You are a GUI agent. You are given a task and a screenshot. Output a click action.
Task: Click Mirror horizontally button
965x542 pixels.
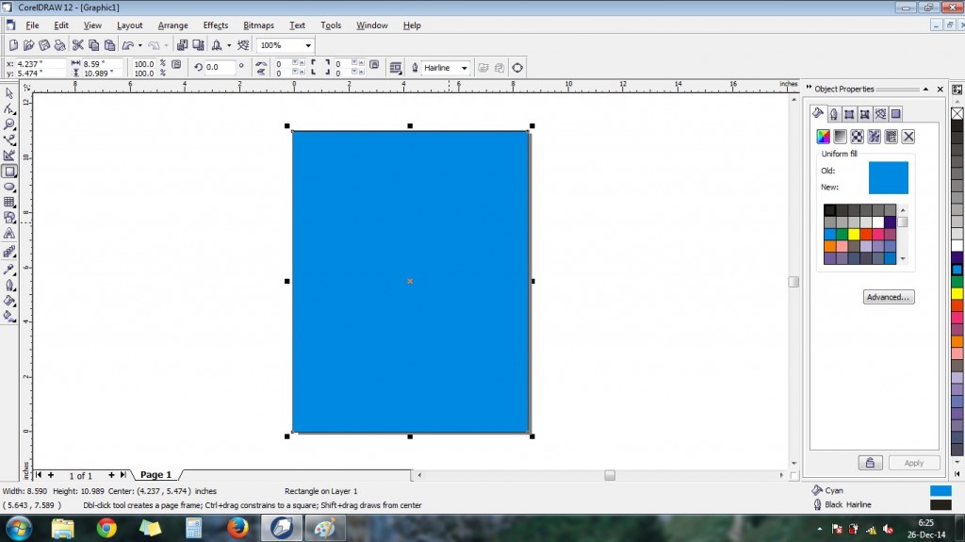tap(261, 64)
